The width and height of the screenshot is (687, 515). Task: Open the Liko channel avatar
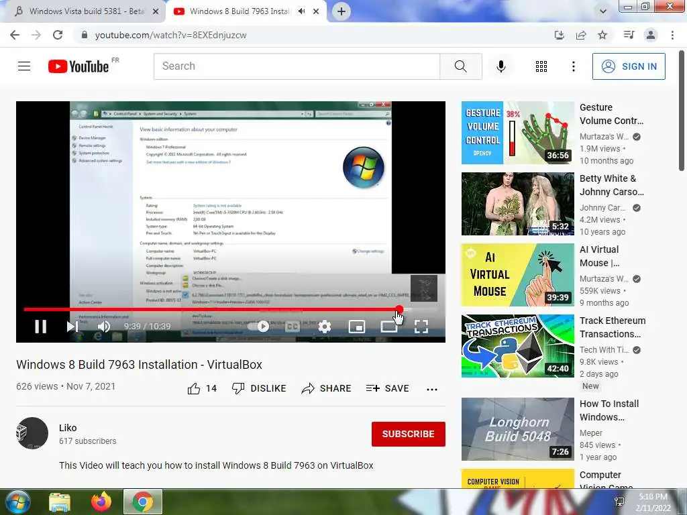(32, 433)
